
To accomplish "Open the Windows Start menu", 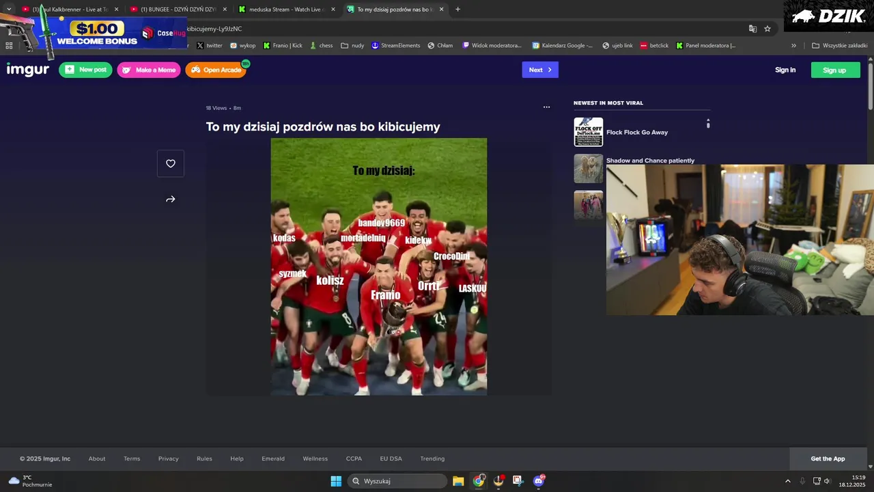I will pyautogui.click(x=336, y=481).
